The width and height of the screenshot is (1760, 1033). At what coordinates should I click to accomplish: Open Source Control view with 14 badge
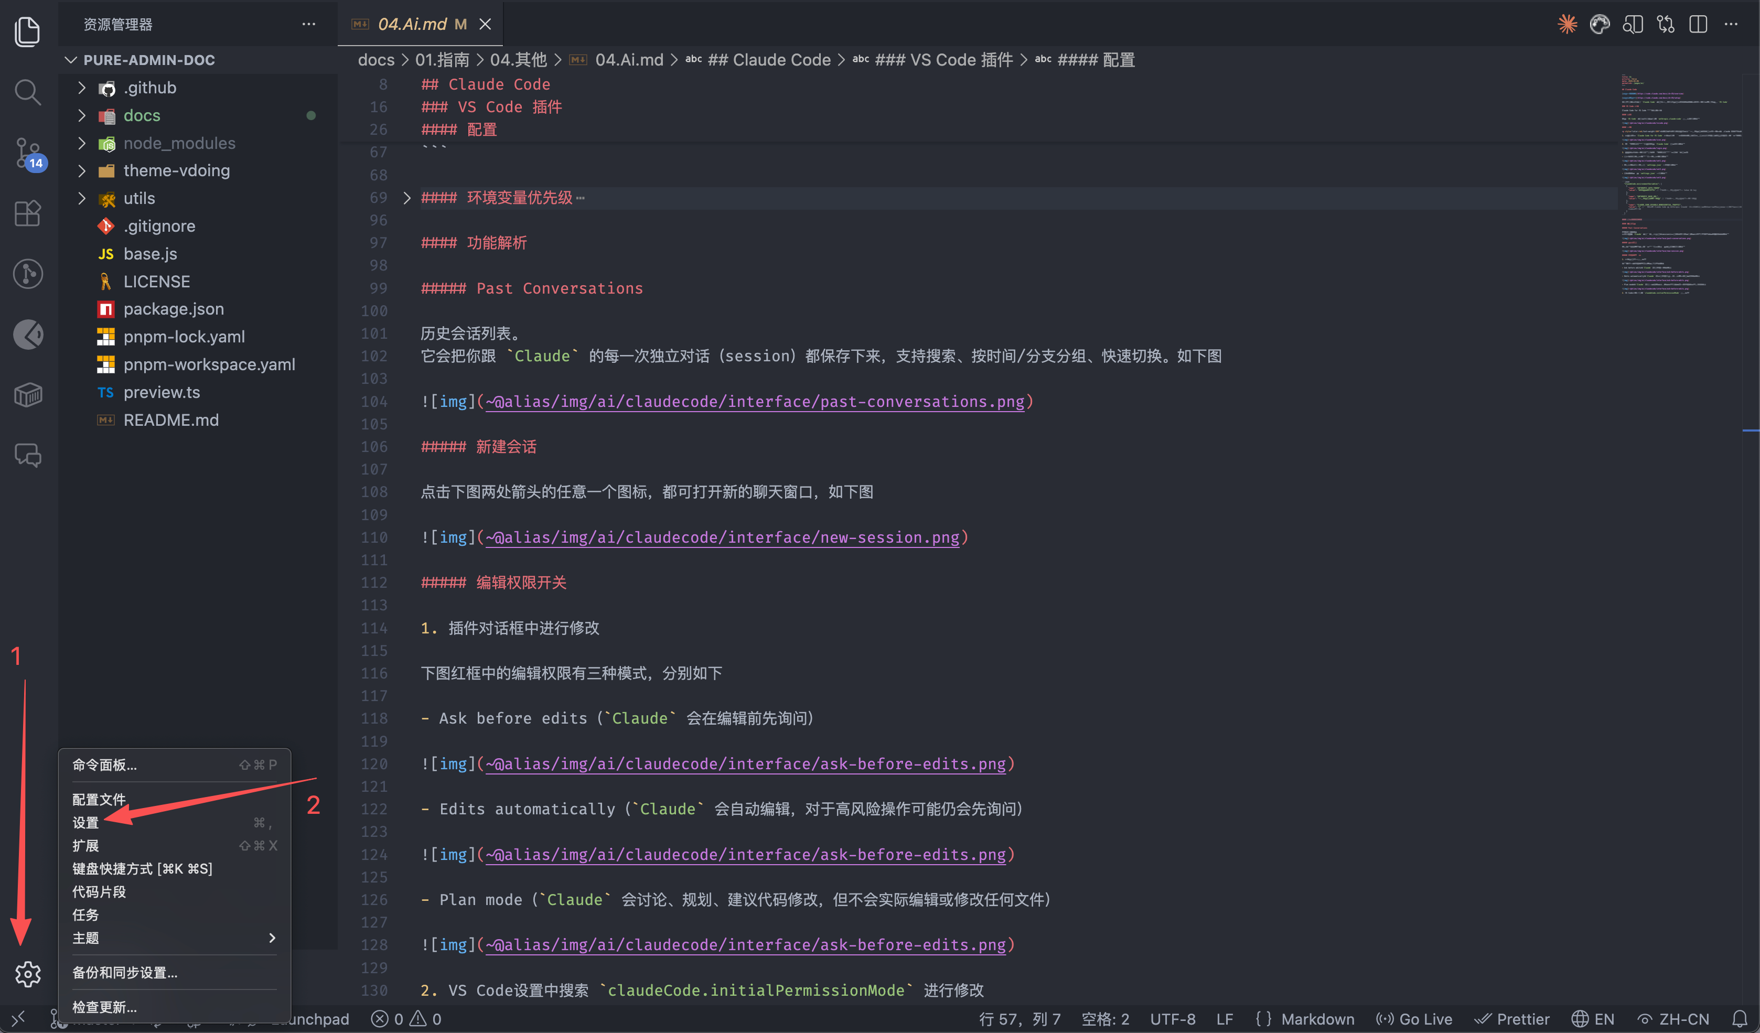(x=27, y=152)
